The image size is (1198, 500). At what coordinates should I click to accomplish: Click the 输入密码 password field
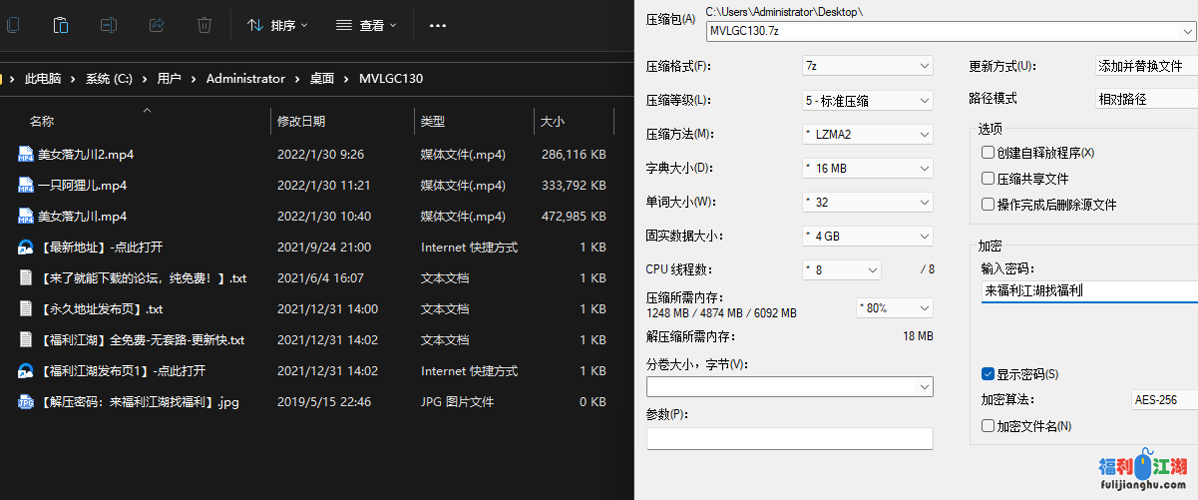[x=1087, y=291]
